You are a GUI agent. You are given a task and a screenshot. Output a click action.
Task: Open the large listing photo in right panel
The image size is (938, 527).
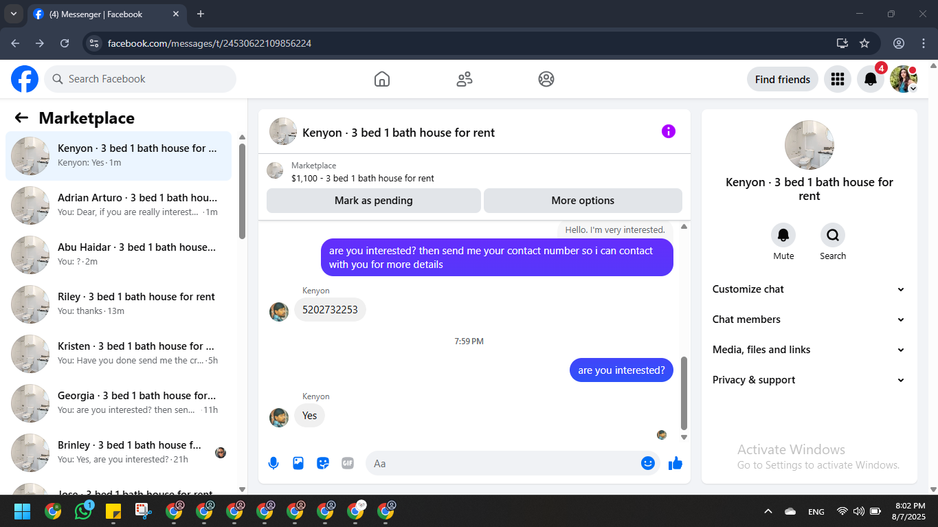(809, 145)
